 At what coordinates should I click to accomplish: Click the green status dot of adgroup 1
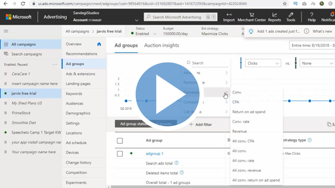[131, 153]
